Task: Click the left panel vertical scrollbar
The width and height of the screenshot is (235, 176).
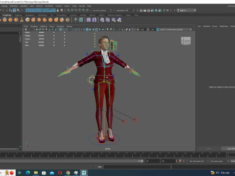Action: pos(20,40)
